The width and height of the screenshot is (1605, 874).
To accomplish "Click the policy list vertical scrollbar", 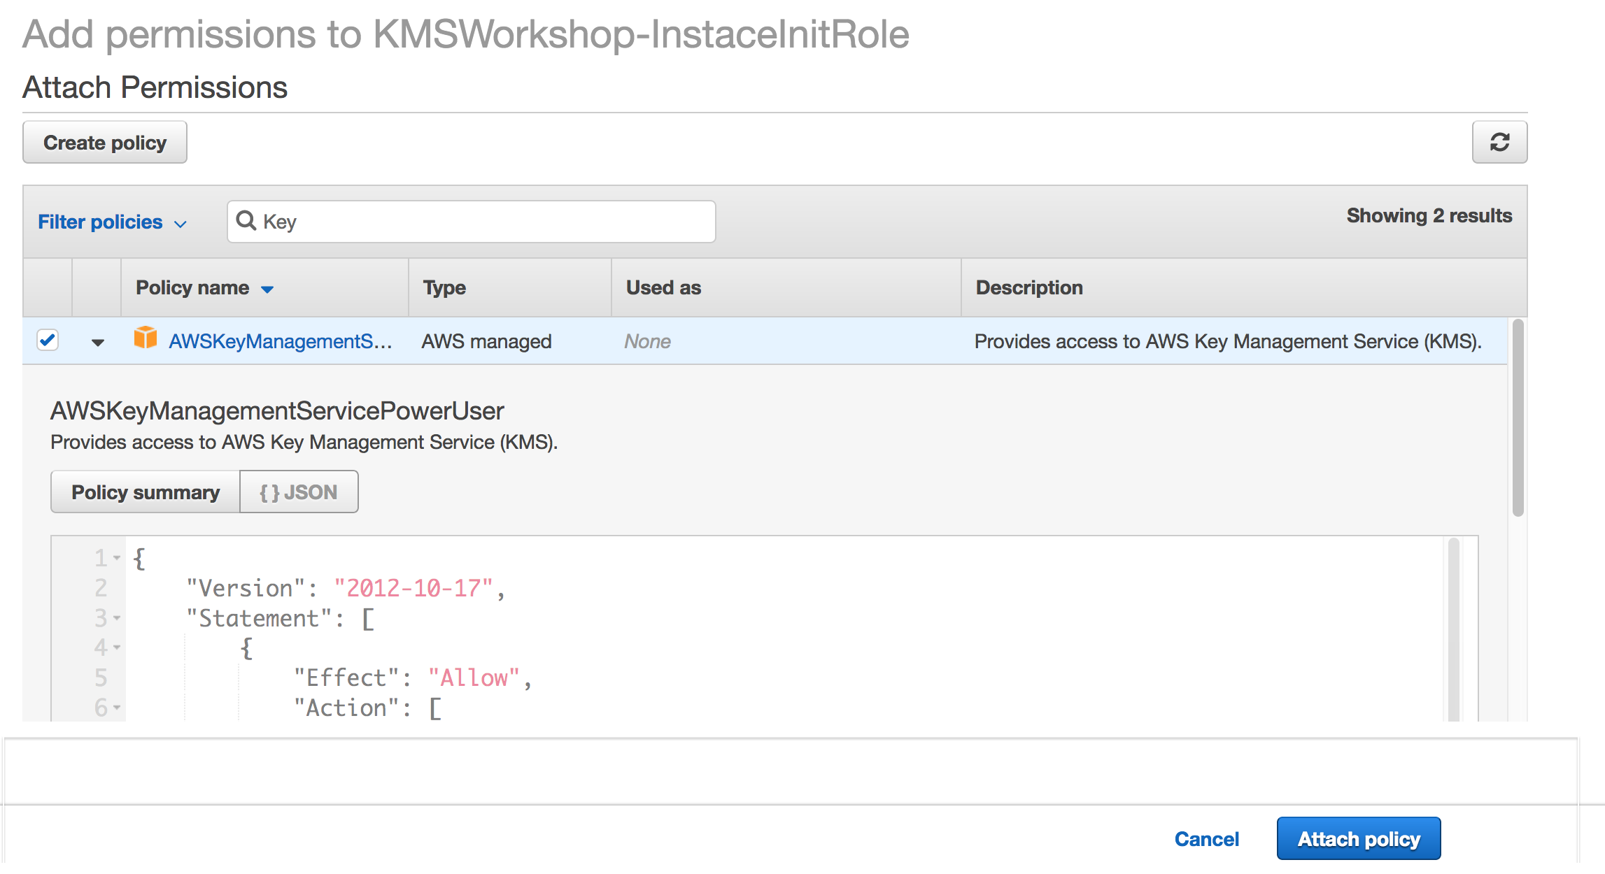I will pos(1518,418).
